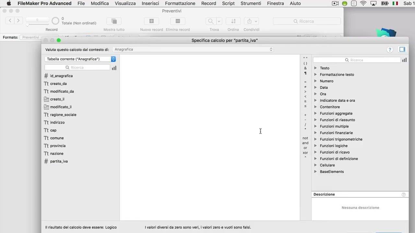Open the Record menu
This screenshot has width=415, height=233.
(x=208, y=3)
